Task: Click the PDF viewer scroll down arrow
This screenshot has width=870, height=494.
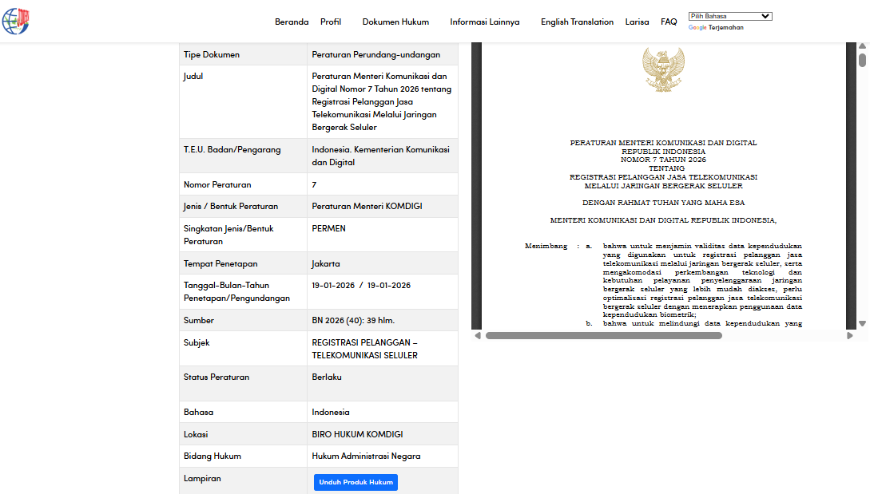Action: tap(862, 323)
